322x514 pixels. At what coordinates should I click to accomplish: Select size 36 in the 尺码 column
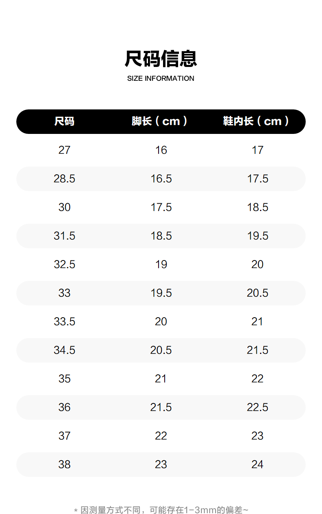[64, 407]
